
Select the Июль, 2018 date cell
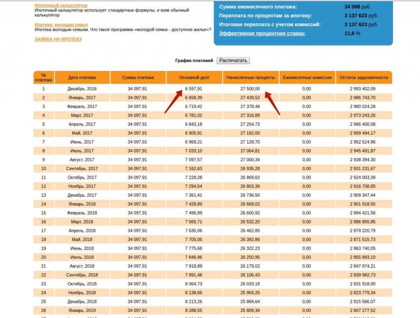(x=82, y=257)
